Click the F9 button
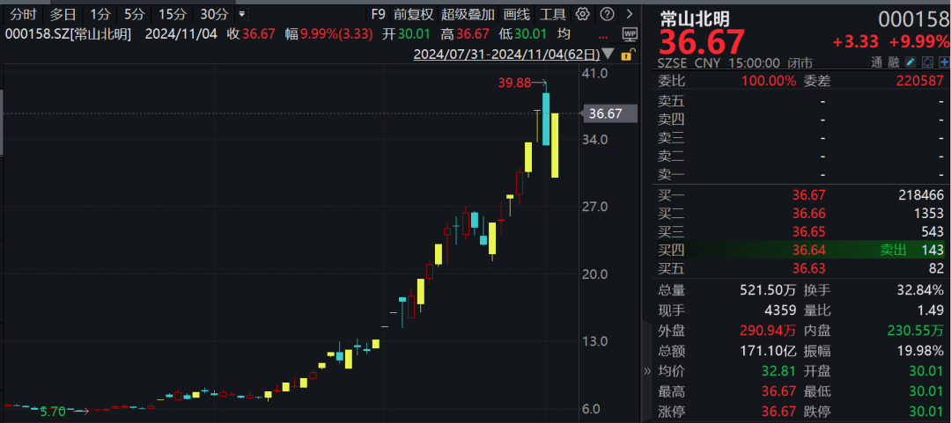 (378, 14)
